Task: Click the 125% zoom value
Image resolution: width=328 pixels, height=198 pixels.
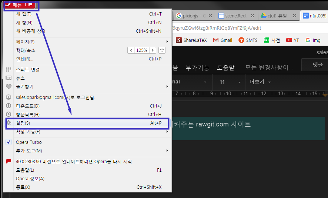Action: point(142,50)
